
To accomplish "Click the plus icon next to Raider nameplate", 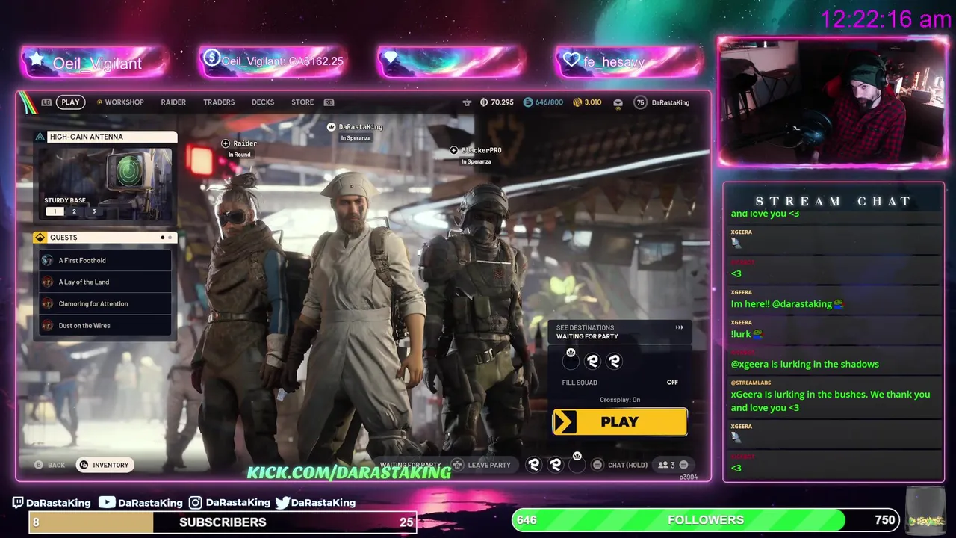I will [x=226, y=143].
